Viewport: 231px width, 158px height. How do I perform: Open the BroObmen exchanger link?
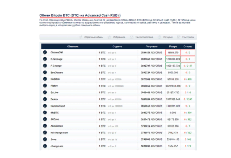point(57,73)
